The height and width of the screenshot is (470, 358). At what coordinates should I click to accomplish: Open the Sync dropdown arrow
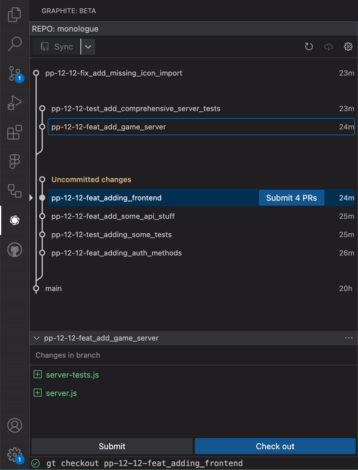pyautogui.click(x=88, y=47)
